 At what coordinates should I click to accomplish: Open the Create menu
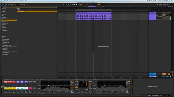(x=14, y=1)
